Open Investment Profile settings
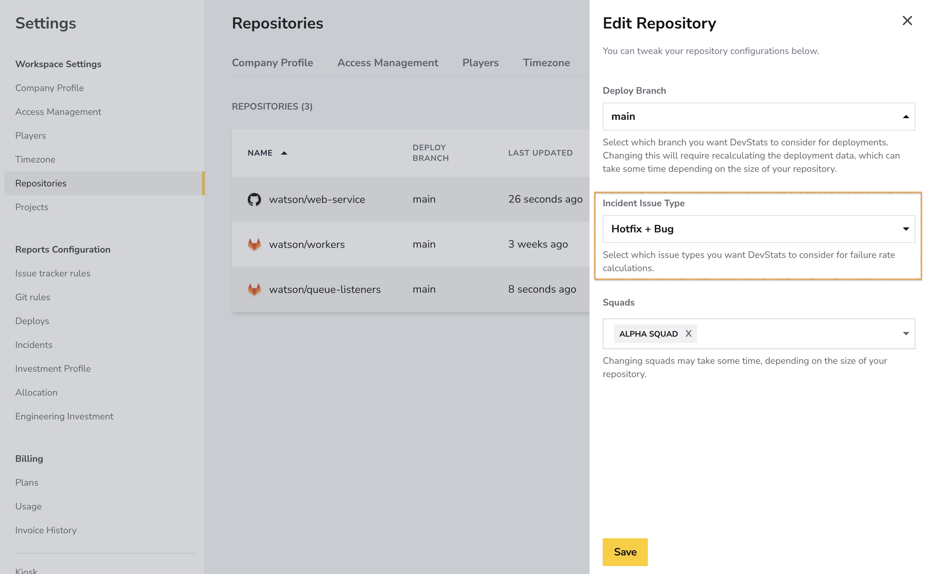 click(53, 369)
